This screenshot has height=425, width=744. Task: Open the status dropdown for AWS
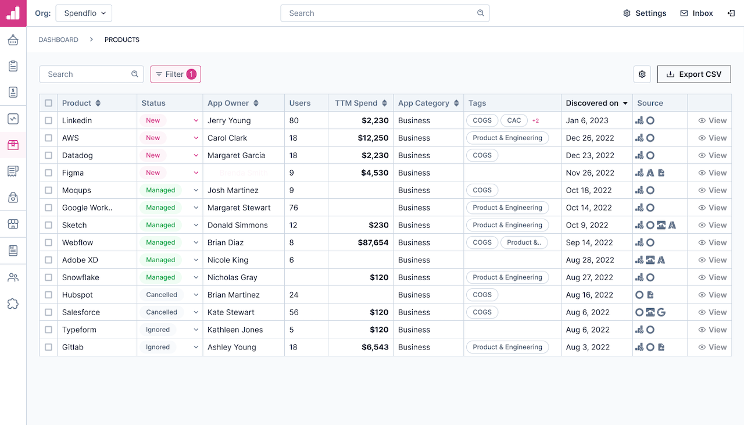pyautogui.click(x=196, y=138)
